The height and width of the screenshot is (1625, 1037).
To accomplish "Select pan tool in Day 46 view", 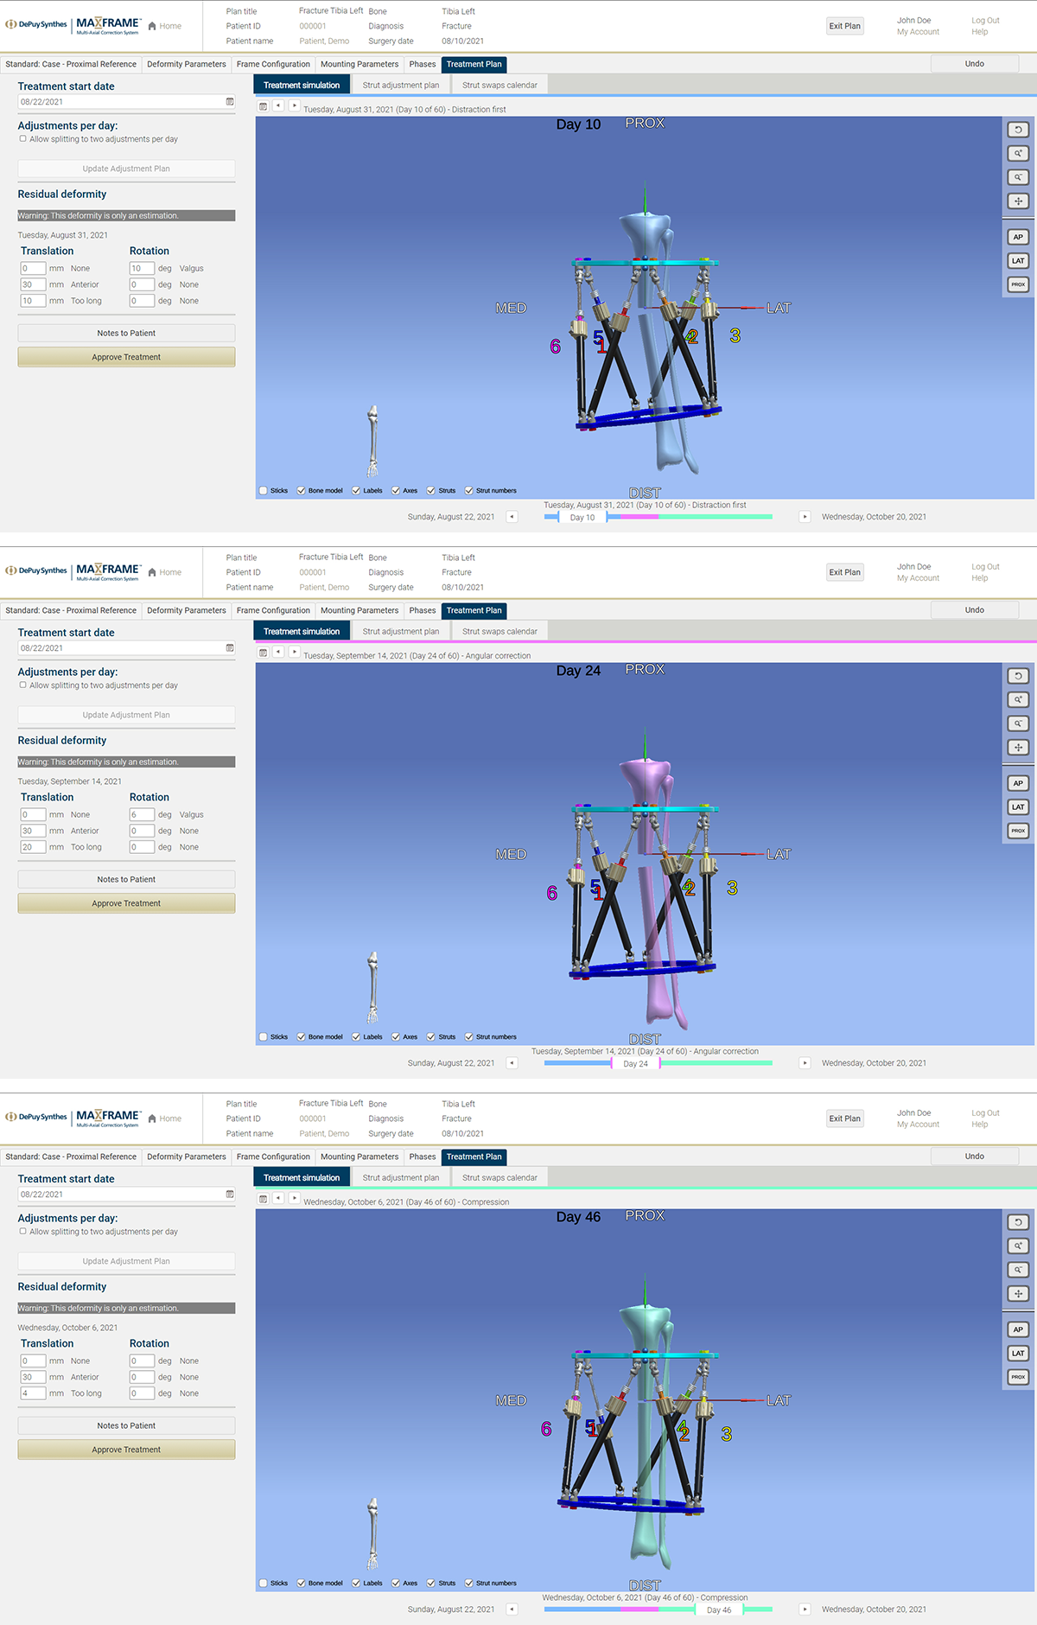I will tap(1018, 1293).
